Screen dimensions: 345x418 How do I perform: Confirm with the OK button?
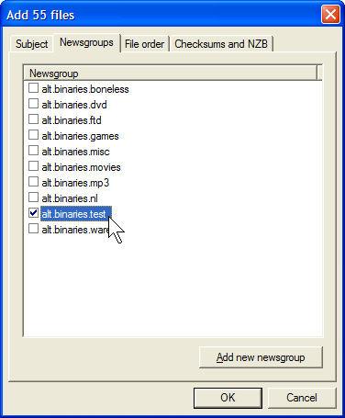228,398
